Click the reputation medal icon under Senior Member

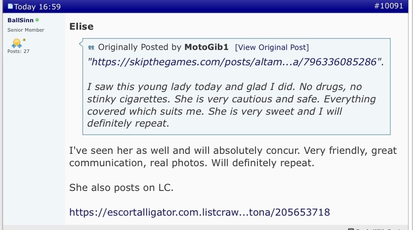(x=18, y=43)
